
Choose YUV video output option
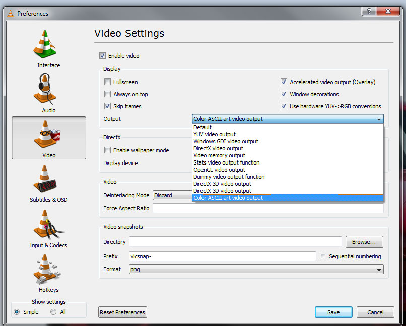tap(288, 134)
